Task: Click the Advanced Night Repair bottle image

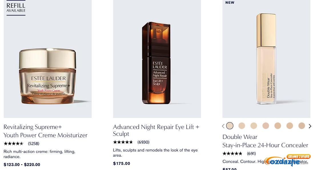Action: 157,63
